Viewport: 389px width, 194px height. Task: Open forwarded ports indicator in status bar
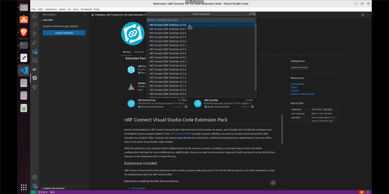pos(52,192)
